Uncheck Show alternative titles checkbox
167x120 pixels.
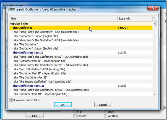click(11, 100)
